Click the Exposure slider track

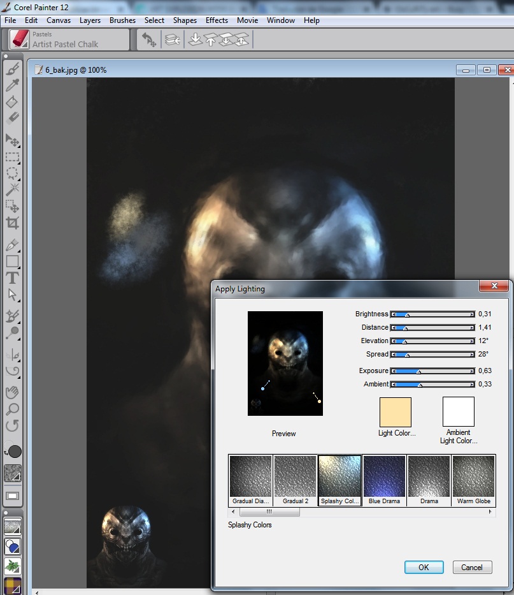pos(432,371)
